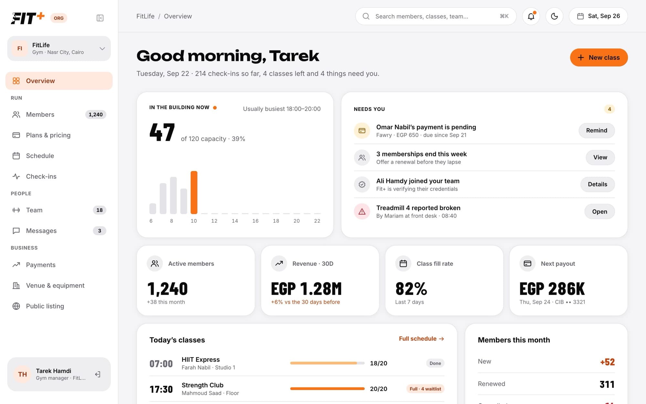Open the Schedule page

pos(59,156)
